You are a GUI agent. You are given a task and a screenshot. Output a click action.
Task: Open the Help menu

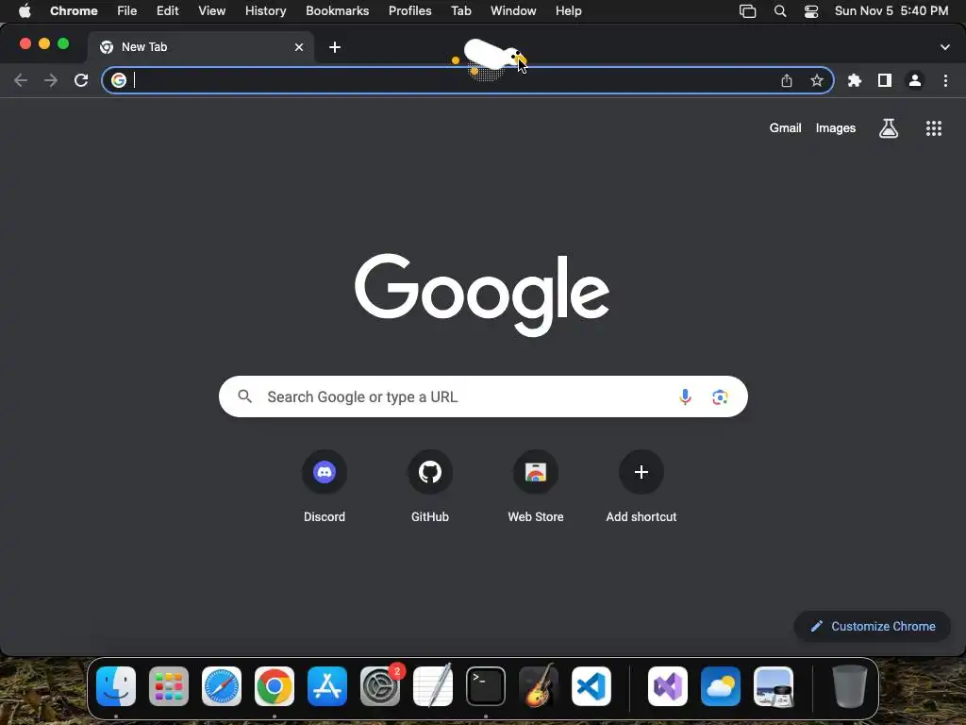[x=568, y=11]
